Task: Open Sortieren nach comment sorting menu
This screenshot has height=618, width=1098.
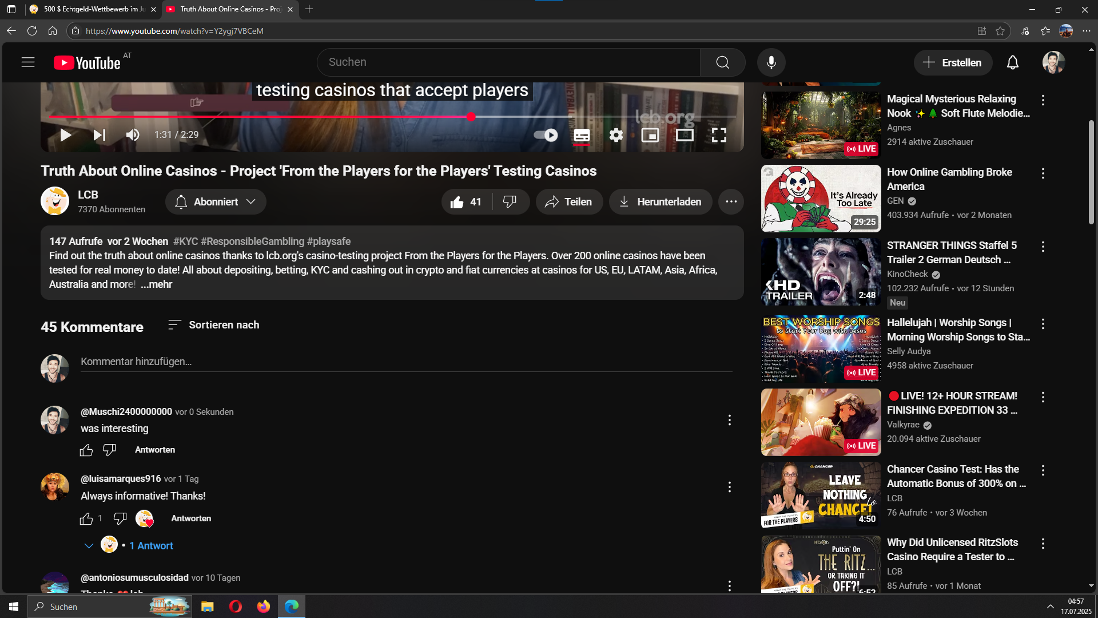Action: click(213, 325)
